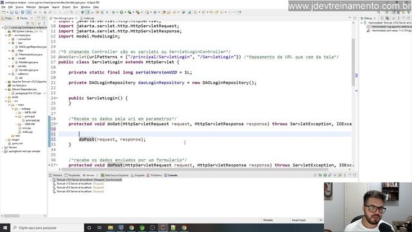The width and height of the screenshot is (412, 232).
Task: Click the Save All toolbar icon
Action: [16, 12]
